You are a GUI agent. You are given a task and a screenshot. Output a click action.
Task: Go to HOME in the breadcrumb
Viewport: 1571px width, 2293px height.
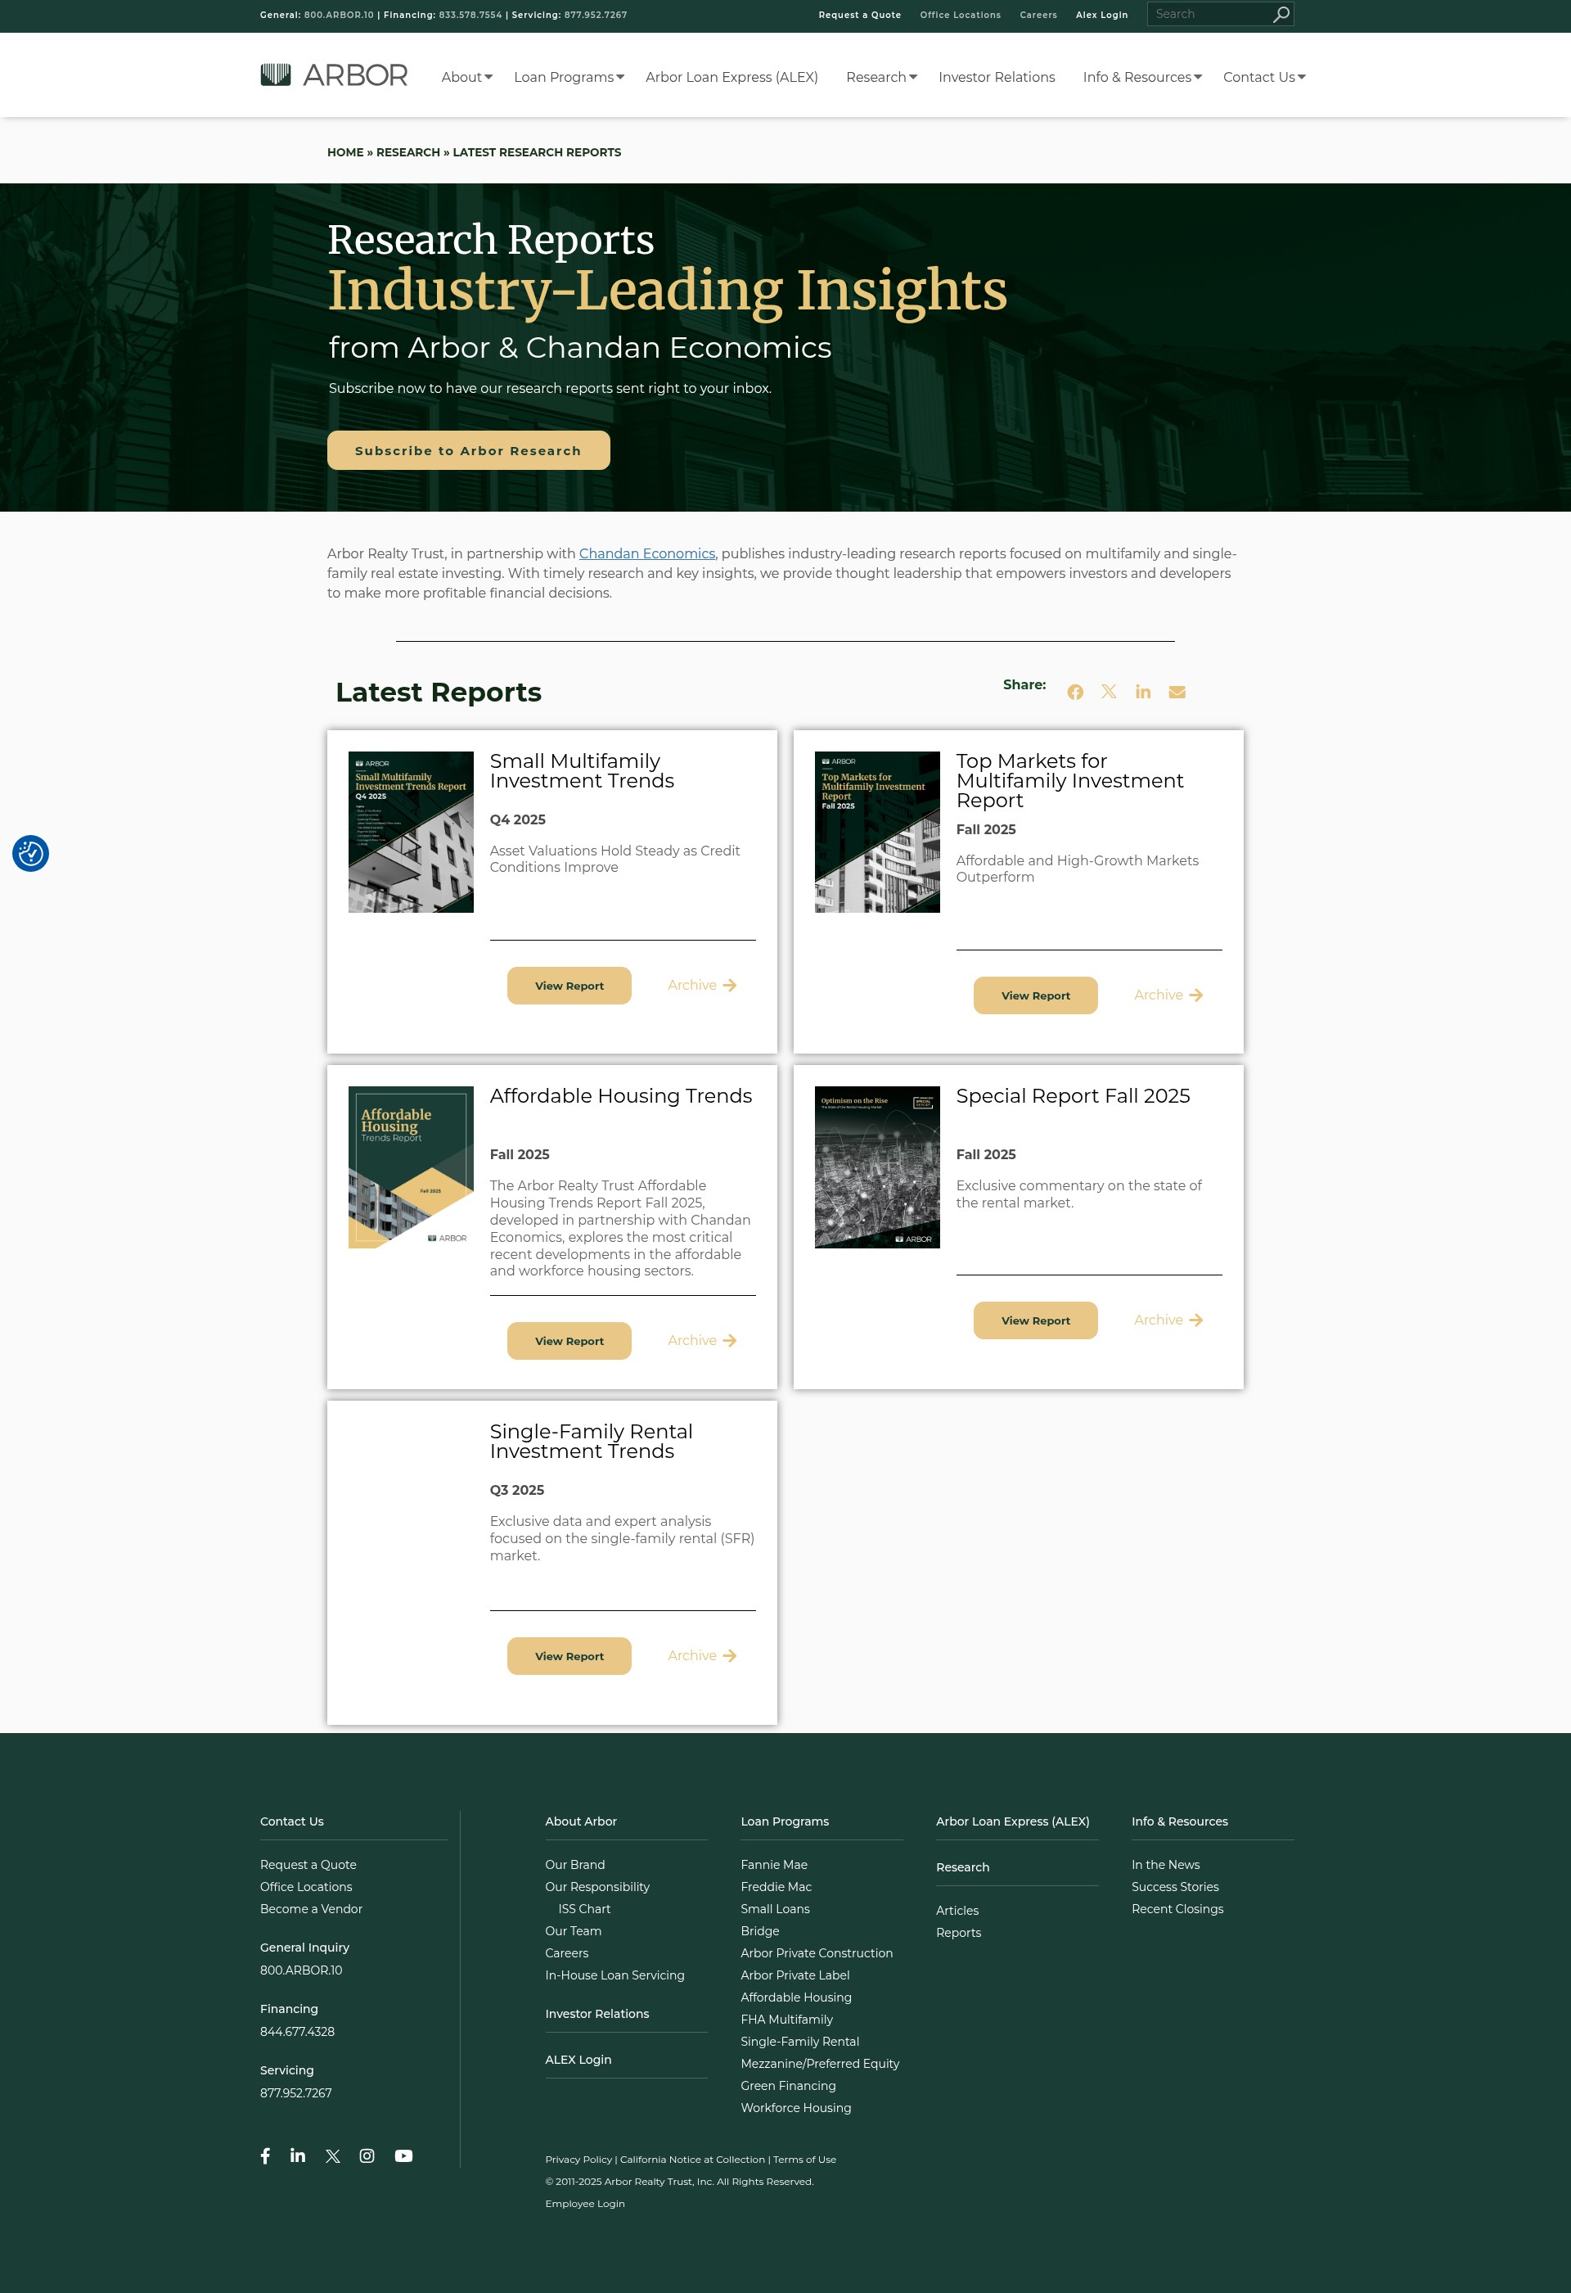pyautogui.click(x=345, y=152)
